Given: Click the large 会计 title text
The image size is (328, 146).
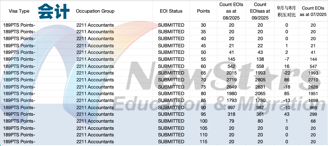Looking at the screenshot, I should pyautogui.click(x=54, y=11).
